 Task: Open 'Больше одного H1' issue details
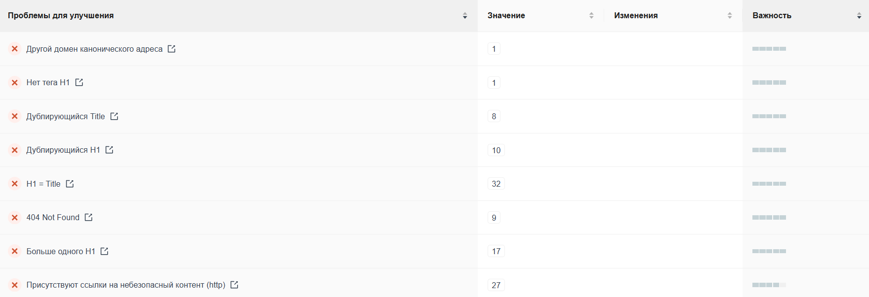click(61, 251)
